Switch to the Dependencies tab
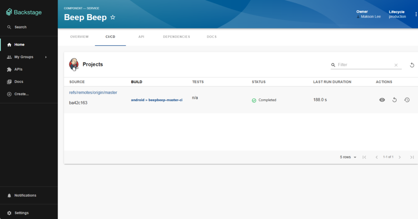Viewport: 418px width, 219px height. click(x=176, y=37)
